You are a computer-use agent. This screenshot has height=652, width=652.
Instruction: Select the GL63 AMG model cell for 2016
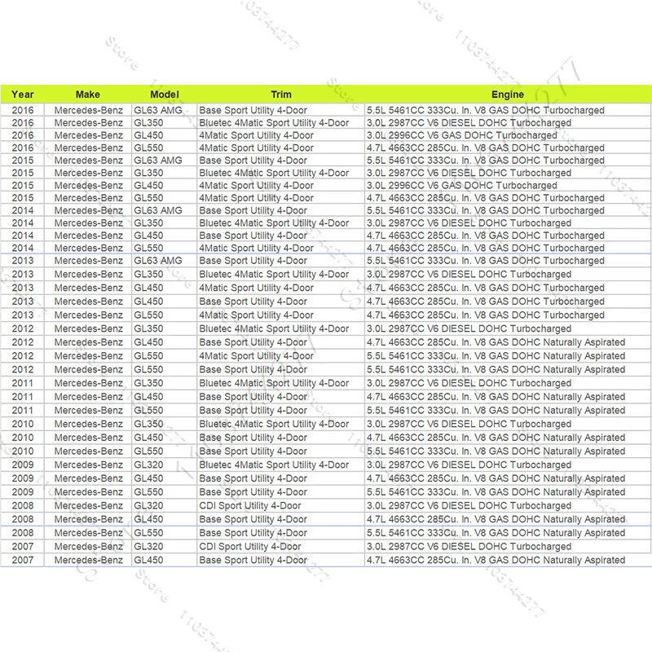coord(165,110)
